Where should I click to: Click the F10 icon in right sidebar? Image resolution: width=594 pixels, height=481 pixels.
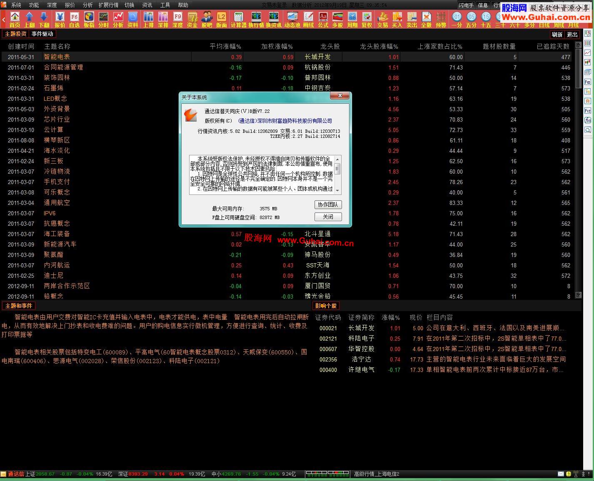point(587,82)
